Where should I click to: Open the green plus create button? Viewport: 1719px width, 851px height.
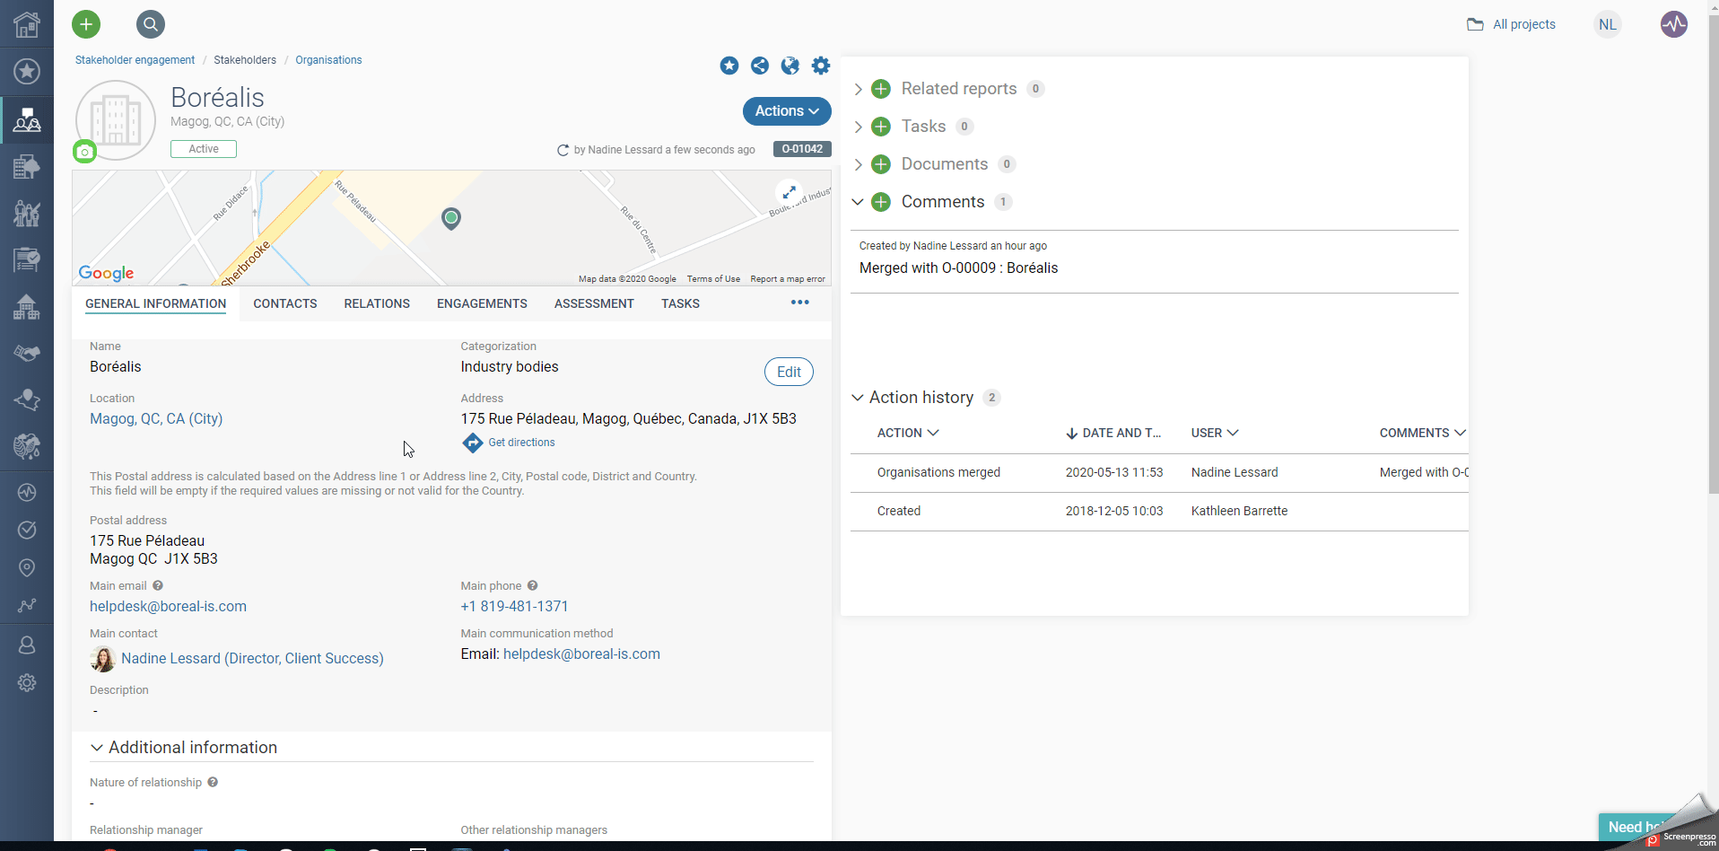click(86, 24)
